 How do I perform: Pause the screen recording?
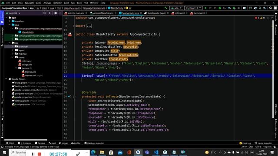point(33,154)
